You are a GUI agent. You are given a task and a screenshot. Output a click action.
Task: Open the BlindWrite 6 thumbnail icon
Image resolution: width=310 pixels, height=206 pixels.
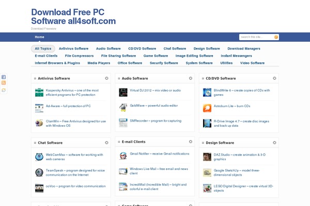click(x=207, y=93)
